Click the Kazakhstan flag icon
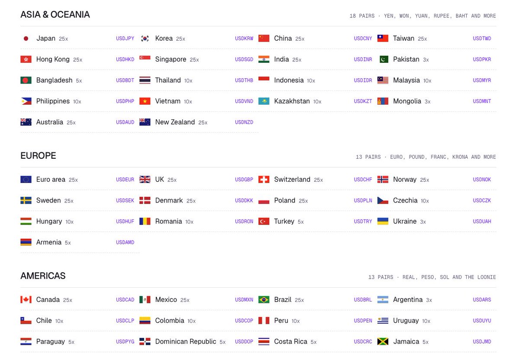 [264, 101]
